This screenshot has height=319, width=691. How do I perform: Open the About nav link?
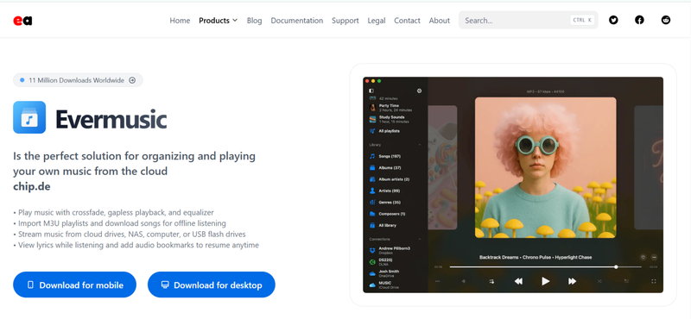(440, 20)
